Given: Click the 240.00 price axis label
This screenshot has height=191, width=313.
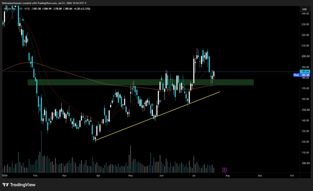Looking at the screenshot, I should coord(305,14).
